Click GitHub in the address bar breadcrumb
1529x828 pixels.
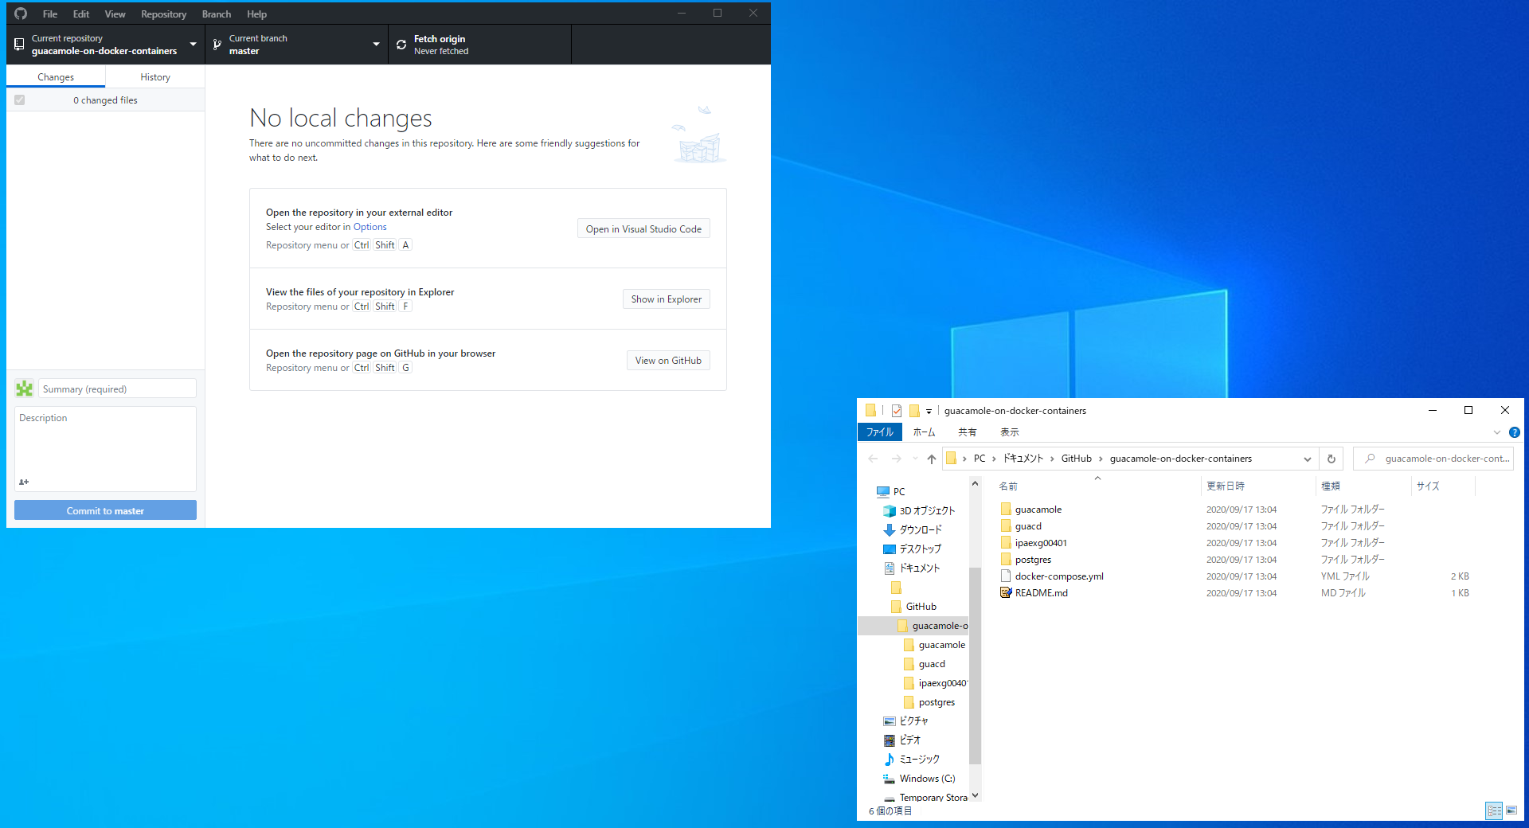1077,459
